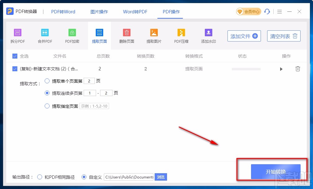Start converting the file with the play arrow
The width and height of the screenshot is (313, 189).
[x=281, y=69]
